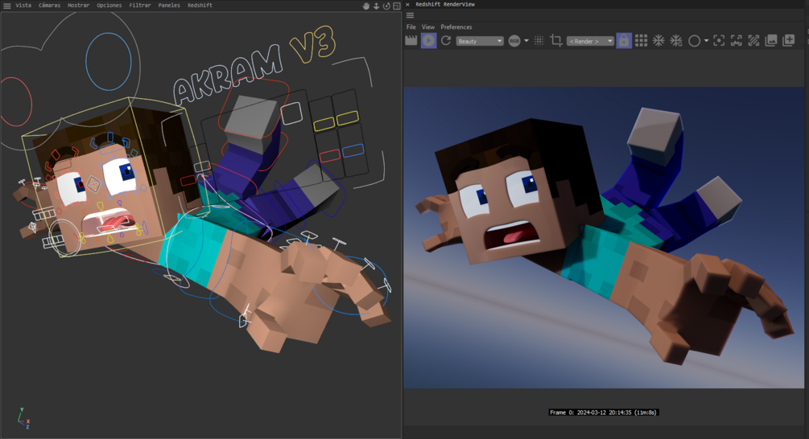Open the viewport Redshift menu

pos(200,5)
